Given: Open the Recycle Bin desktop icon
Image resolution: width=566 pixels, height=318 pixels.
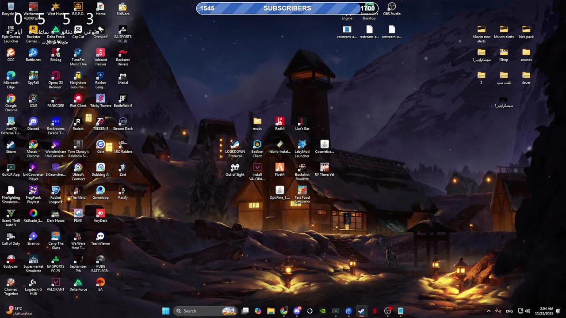Looking at the screenshot, I should tap(11, 9).
